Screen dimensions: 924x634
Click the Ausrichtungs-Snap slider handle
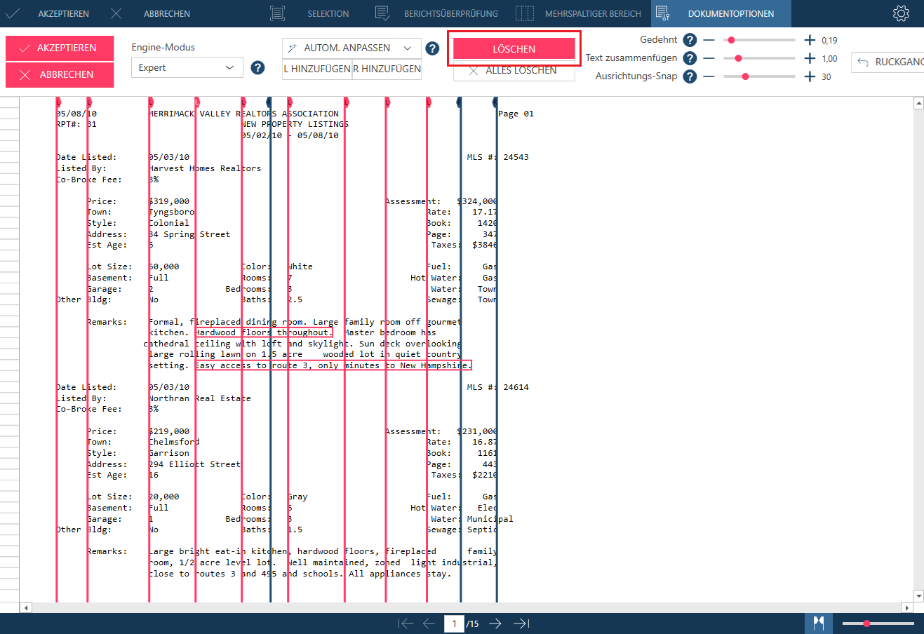tap(745, 76)
